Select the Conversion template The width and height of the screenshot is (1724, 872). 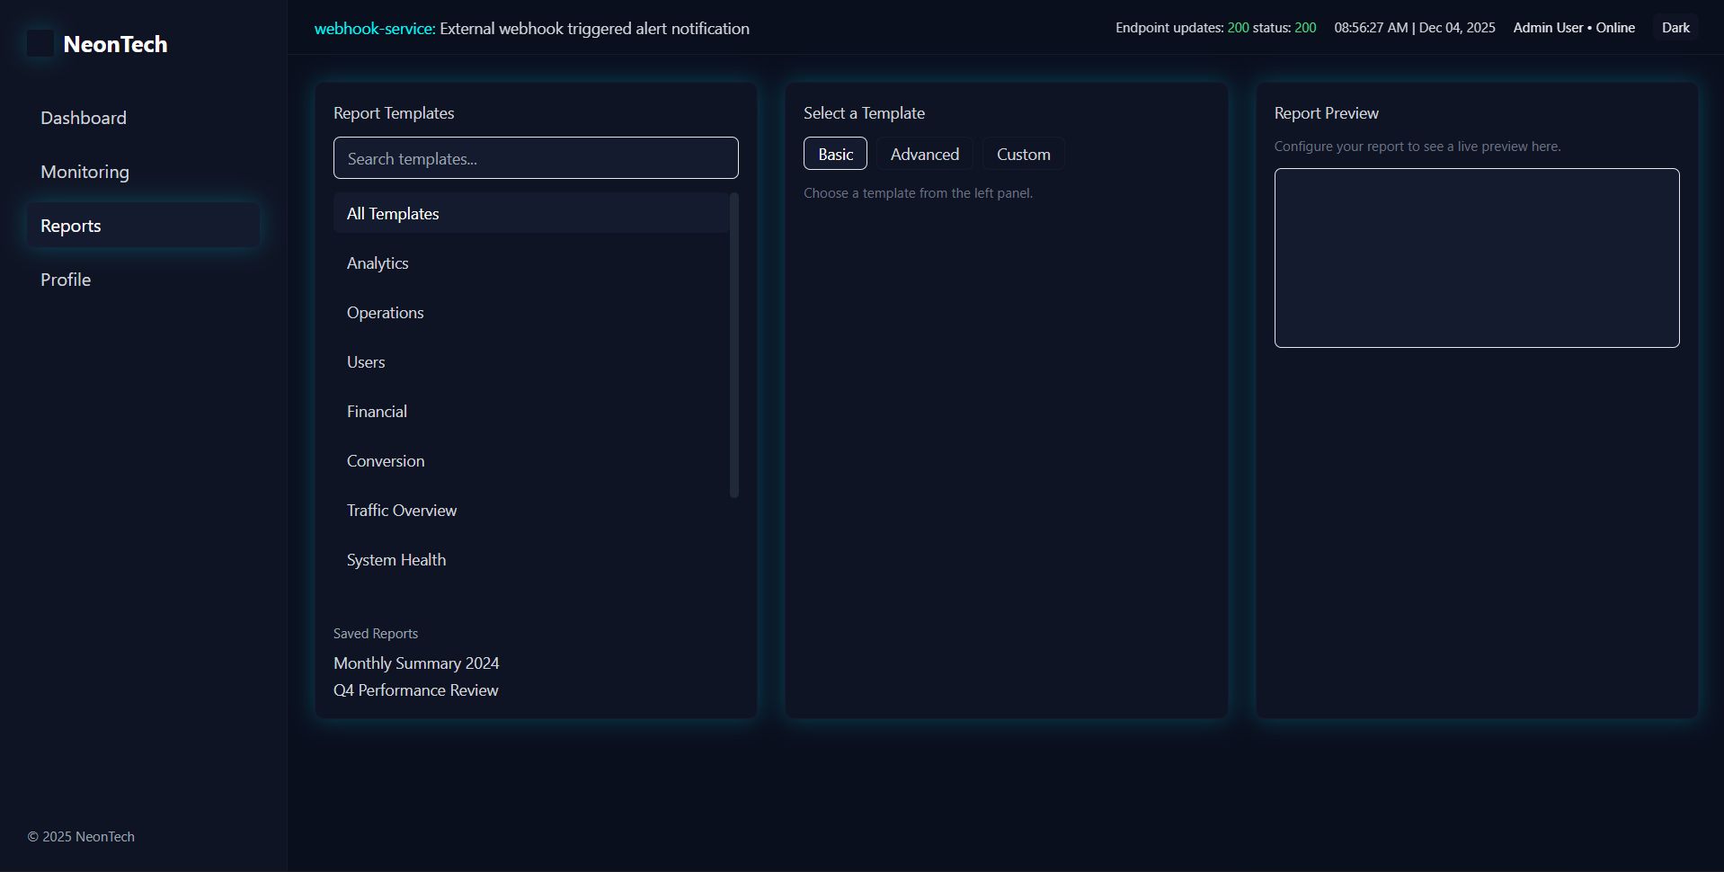[531, 460]
